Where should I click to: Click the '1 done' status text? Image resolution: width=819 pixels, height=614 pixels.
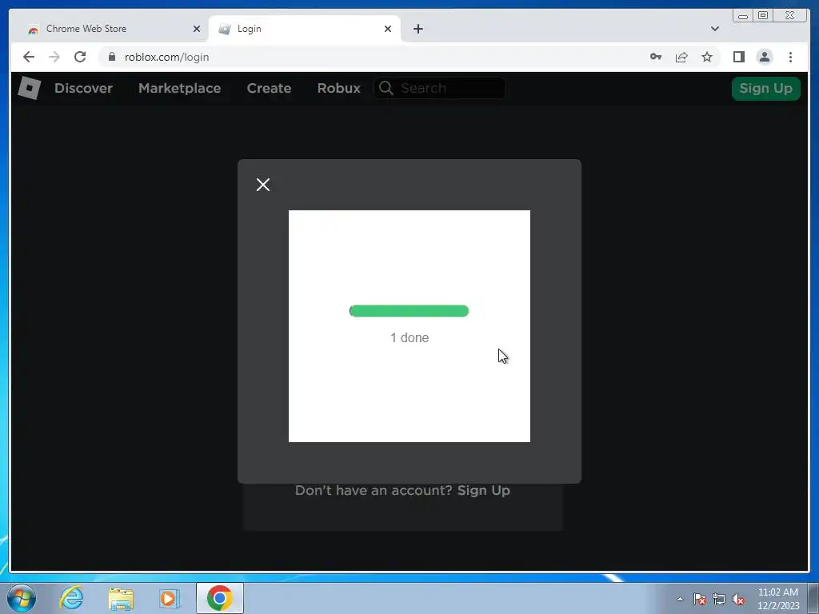pos(409,338)
